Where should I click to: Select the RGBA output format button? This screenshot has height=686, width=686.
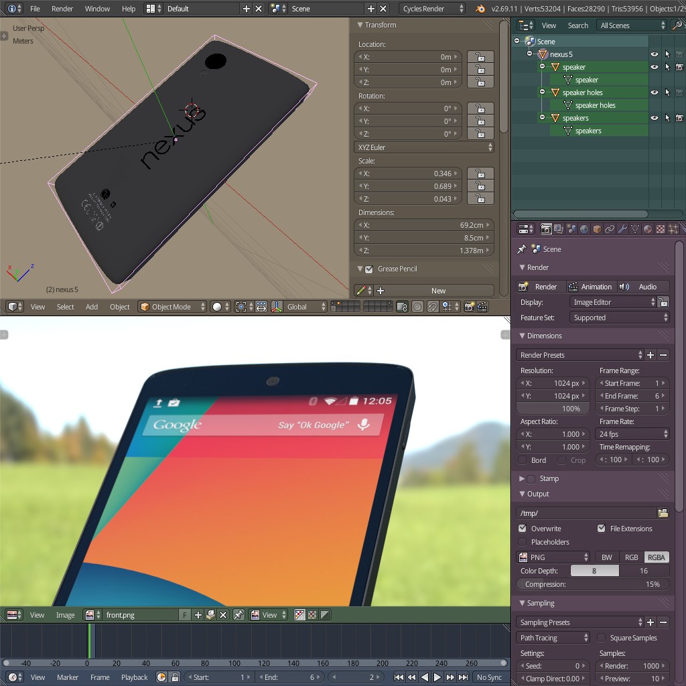(x=656, y=557)
